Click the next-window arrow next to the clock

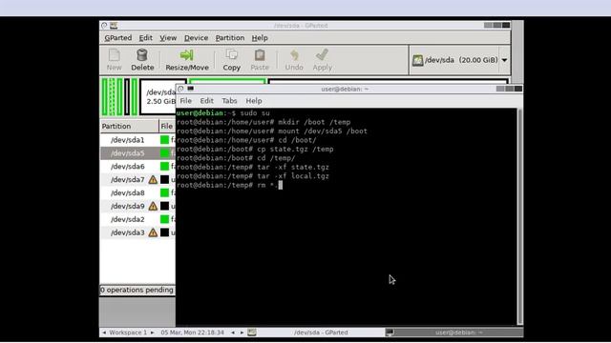tap(242, 333)
